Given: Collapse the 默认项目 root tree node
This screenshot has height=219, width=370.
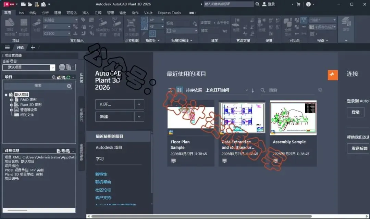Looking at the screenshot, I should pyautogui.click(x=6, y=95).
